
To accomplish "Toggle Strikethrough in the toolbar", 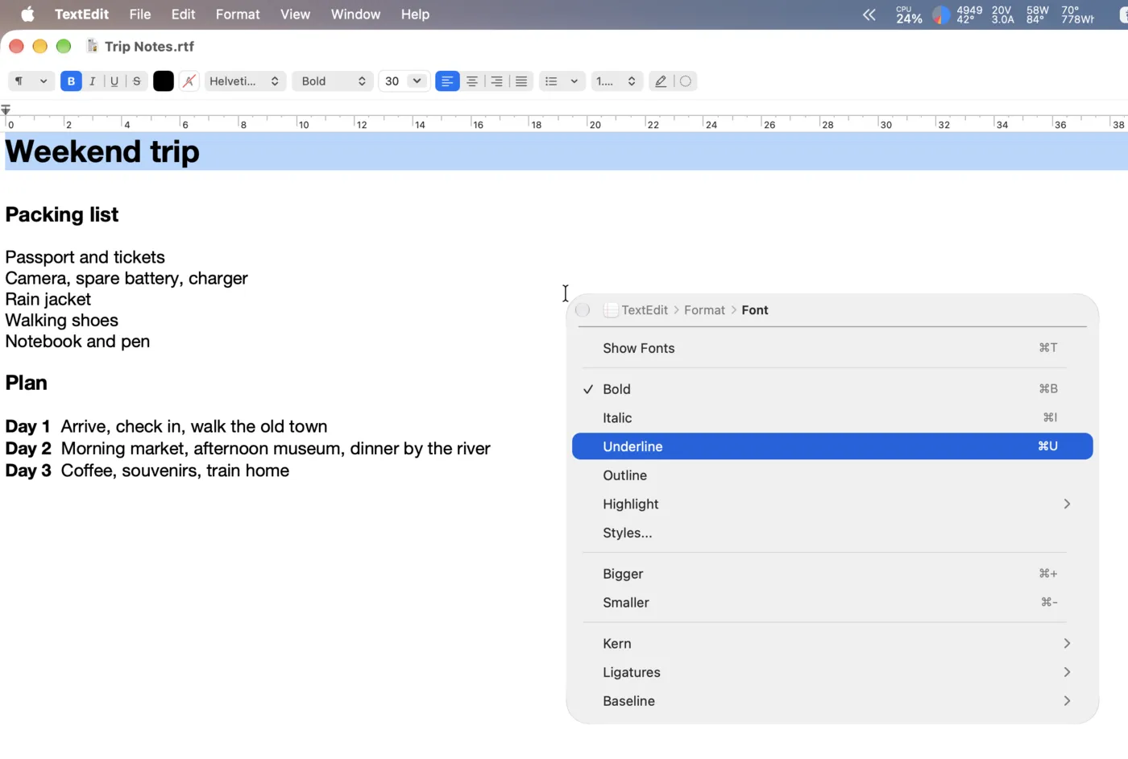I will pyautogui.click(x=137, y=81).
